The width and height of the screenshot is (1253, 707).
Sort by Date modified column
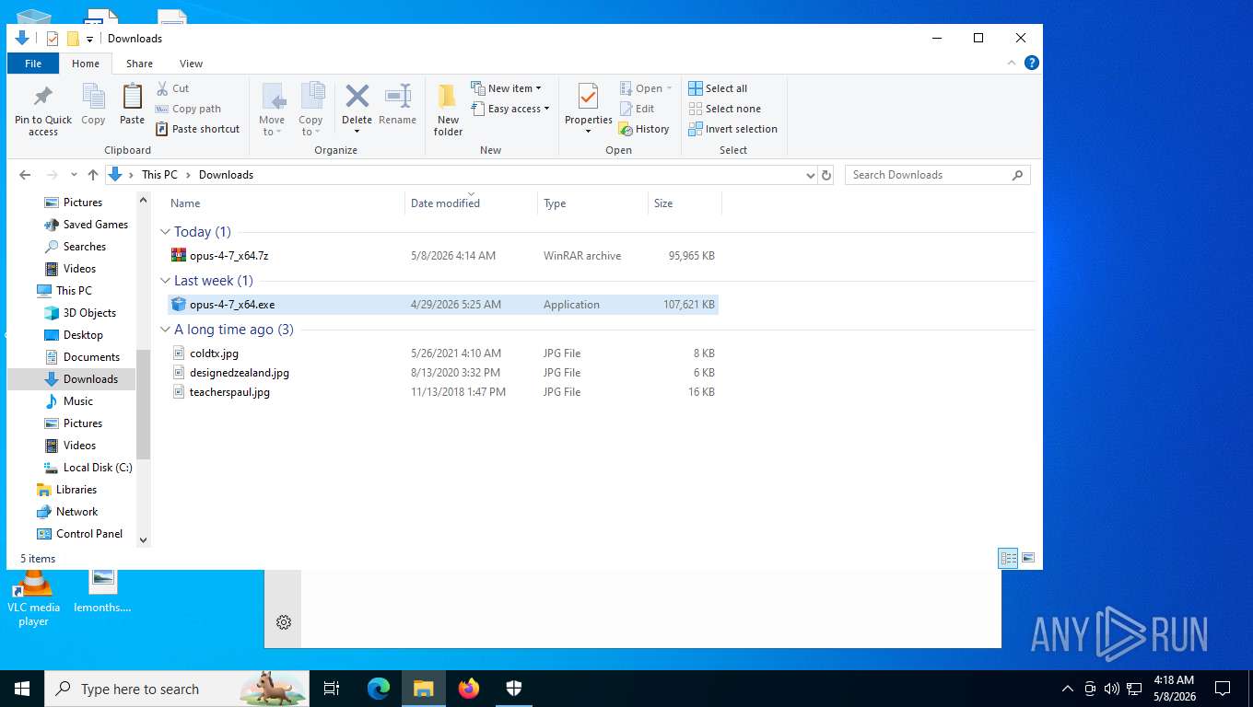[x=471, y=203]
